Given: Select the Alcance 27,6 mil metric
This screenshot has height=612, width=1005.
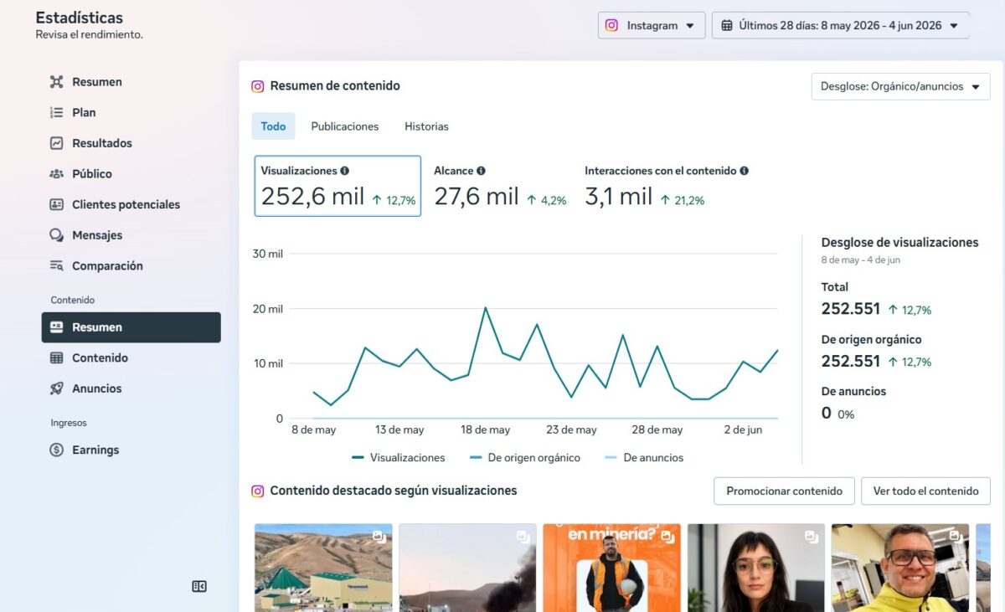Looking at the screenshot, I should tap(500, 186).
